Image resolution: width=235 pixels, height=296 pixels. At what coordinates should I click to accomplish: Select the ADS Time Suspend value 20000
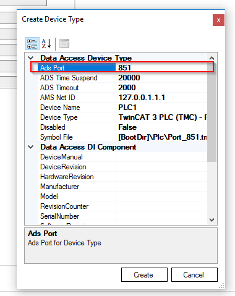click(161, 78)
